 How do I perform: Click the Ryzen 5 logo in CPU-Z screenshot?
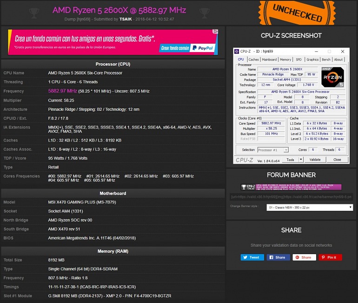tap(332, 77)
